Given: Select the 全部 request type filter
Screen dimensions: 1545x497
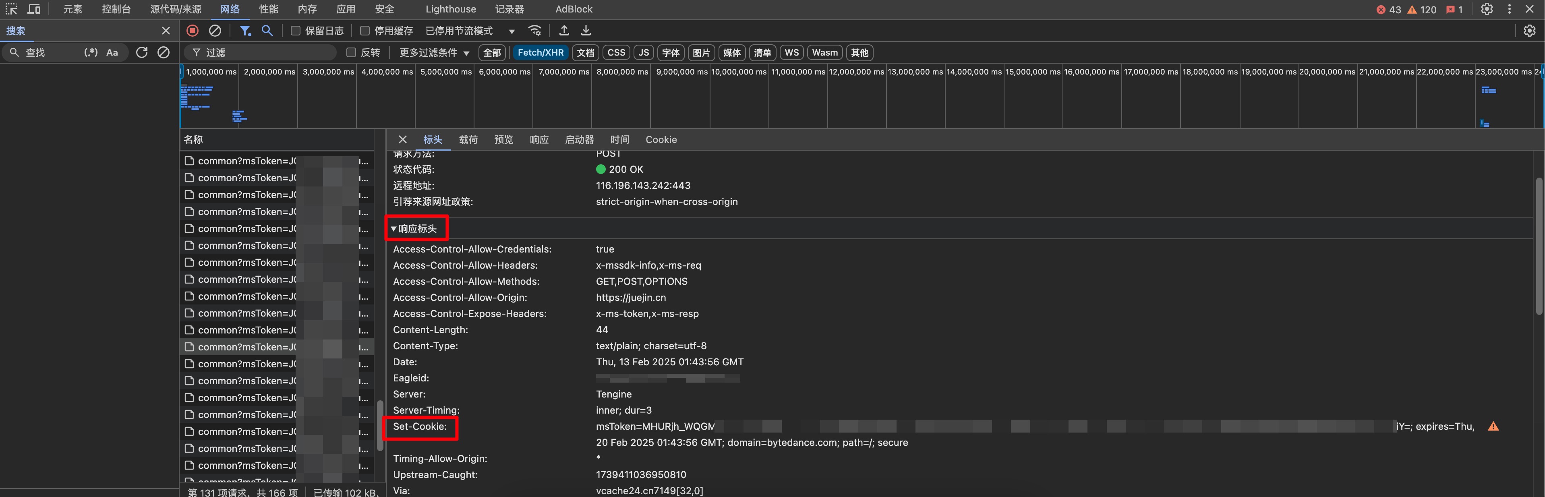Looking at the screenshot, I should tap(492, 53).
